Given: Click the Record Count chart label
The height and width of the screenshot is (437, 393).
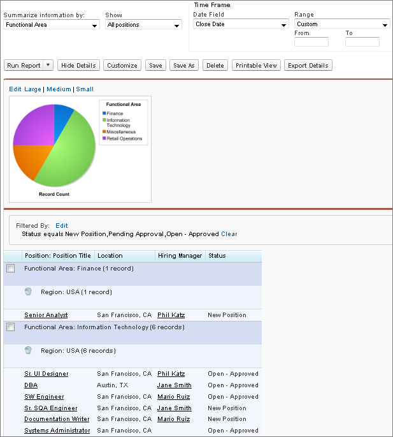Looking at the screenshot, I should pyautogui.click(x=54, y=194).
